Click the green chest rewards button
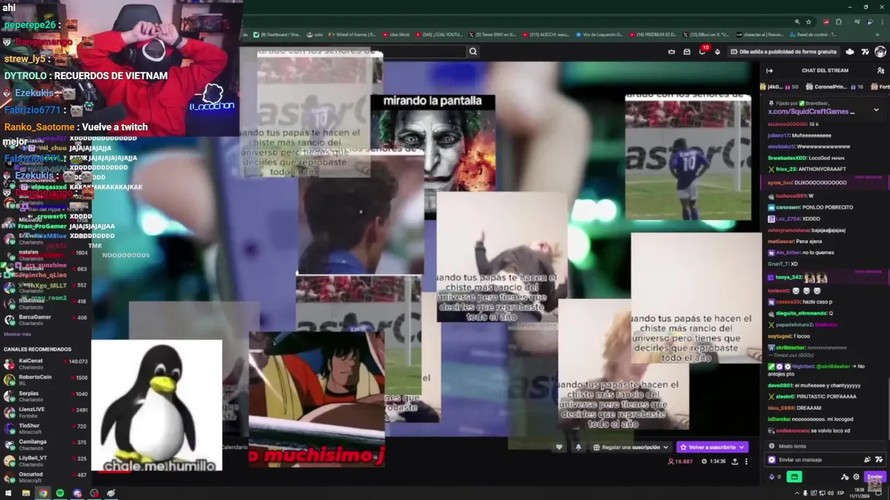This screenshot has height=500, width=890. (794, 476)
